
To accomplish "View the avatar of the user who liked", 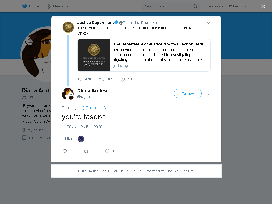I will 81,139.
